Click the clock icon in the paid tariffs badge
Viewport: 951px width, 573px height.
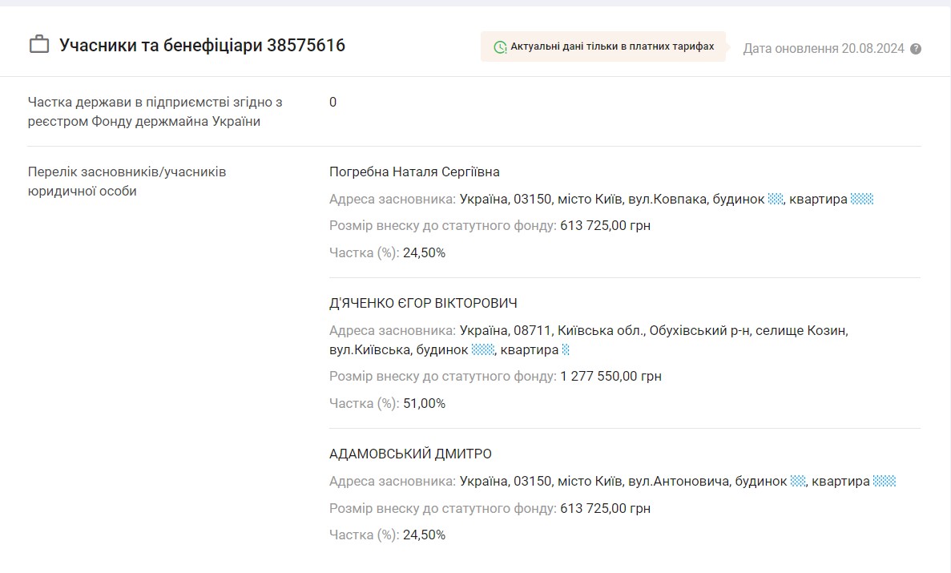[x=500, y=47]
